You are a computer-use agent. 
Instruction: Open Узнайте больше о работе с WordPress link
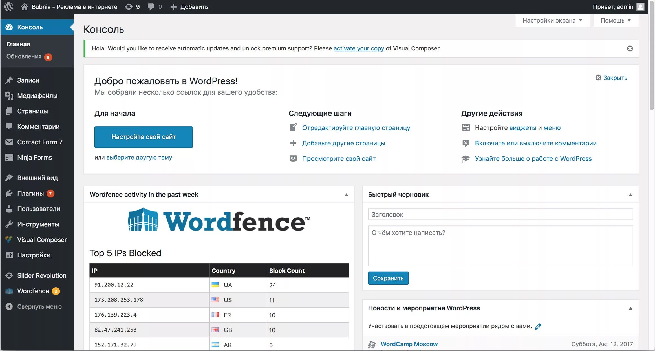(533, 159)
